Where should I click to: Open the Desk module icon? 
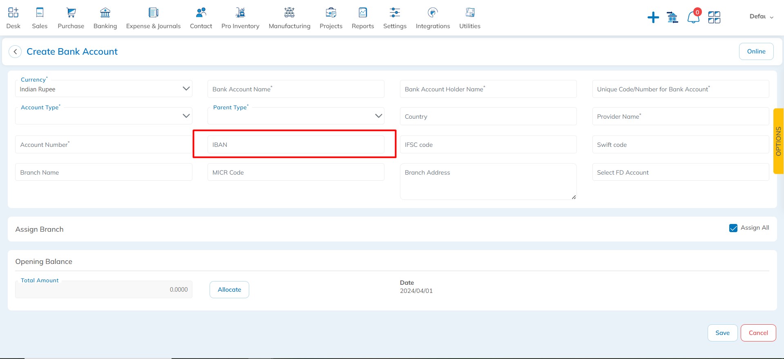coord(13,13)
